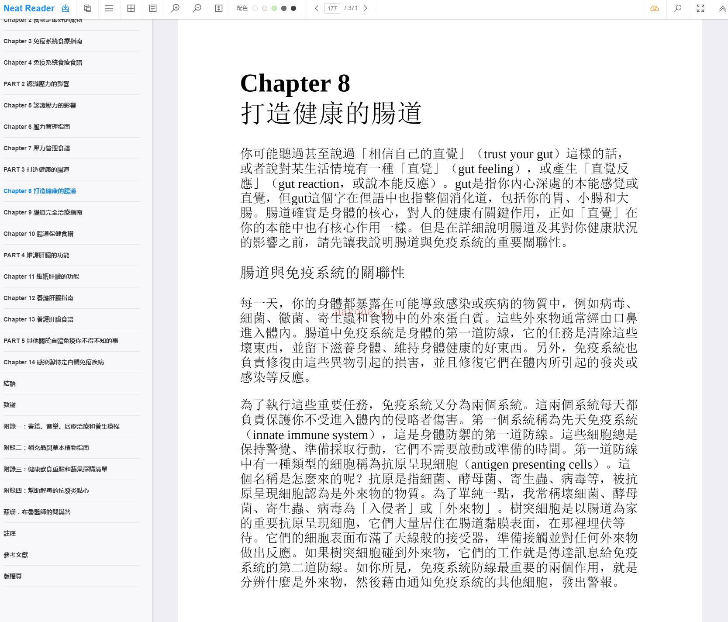This screenshot has height=622, width=728.
Task: Select beige color theme swatch
Action: [x=265, y=8]
